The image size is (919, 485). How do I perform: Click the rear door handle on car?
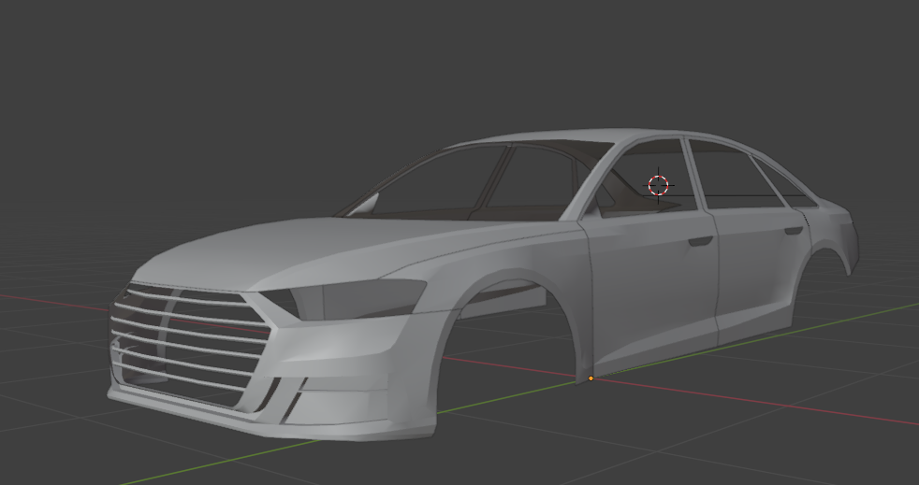tap(794, 231)
